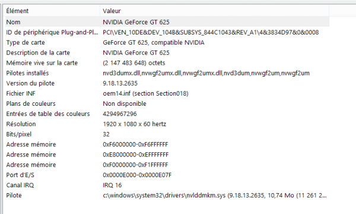Click the NVIDIA GeForce GT 625 value in Description row
Screen dimensions: 356x214
point(136,53)
